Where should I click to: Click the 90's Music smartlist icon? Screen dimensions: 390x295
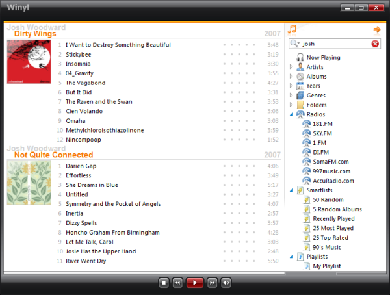coord(307,248)
